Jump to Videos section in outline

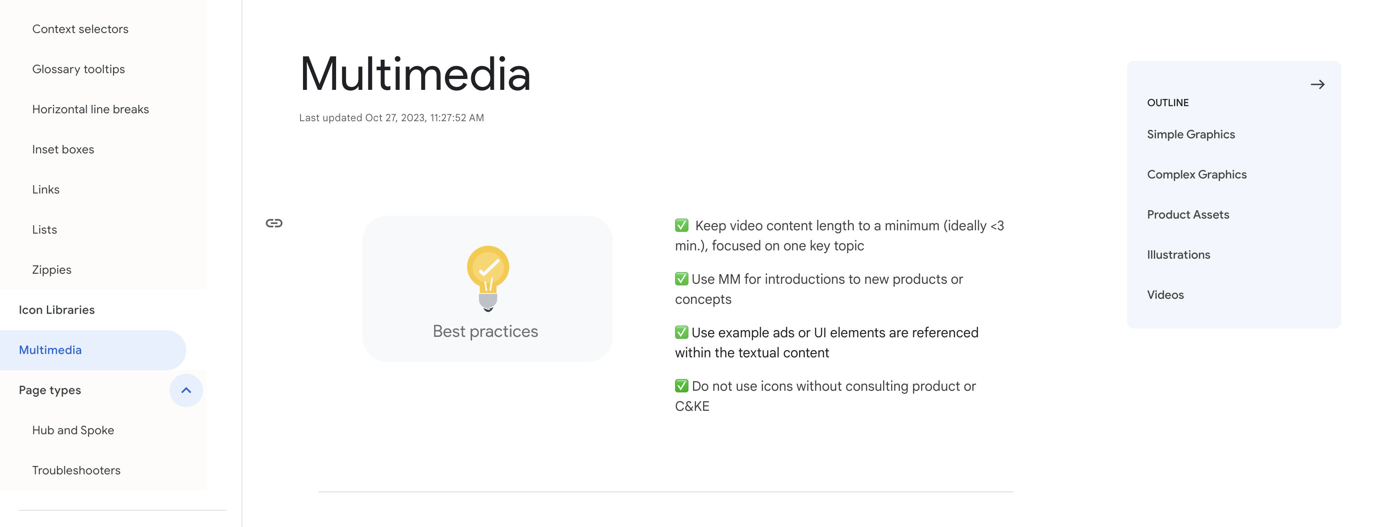pyautogui.click(x=1165, y=295)
